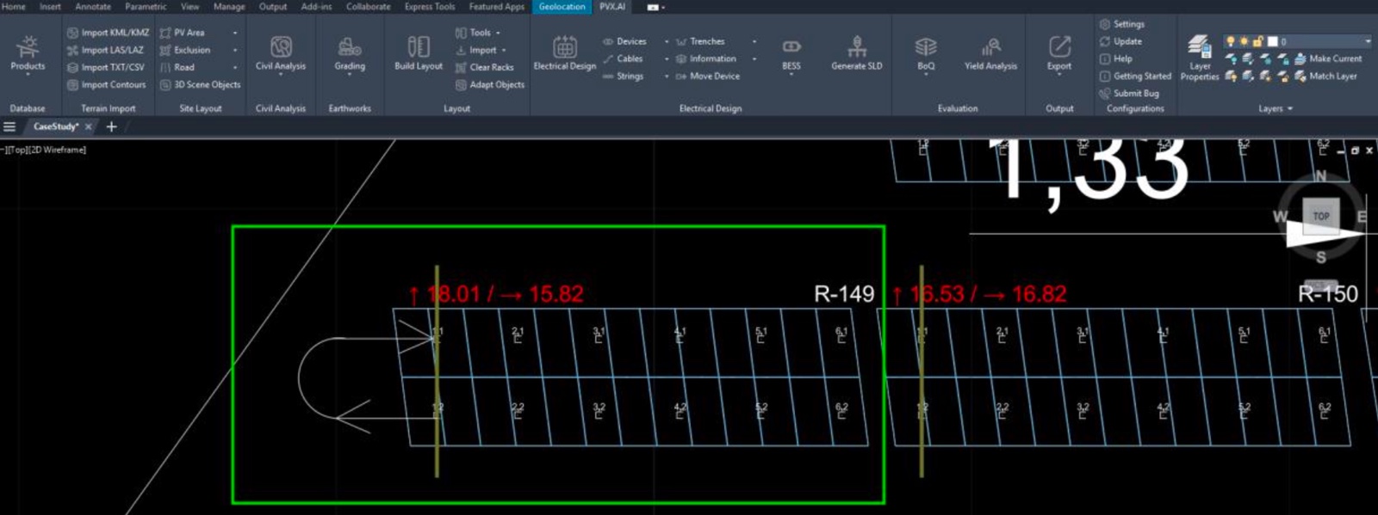Expand the Layers panel title

[1276, 108]
